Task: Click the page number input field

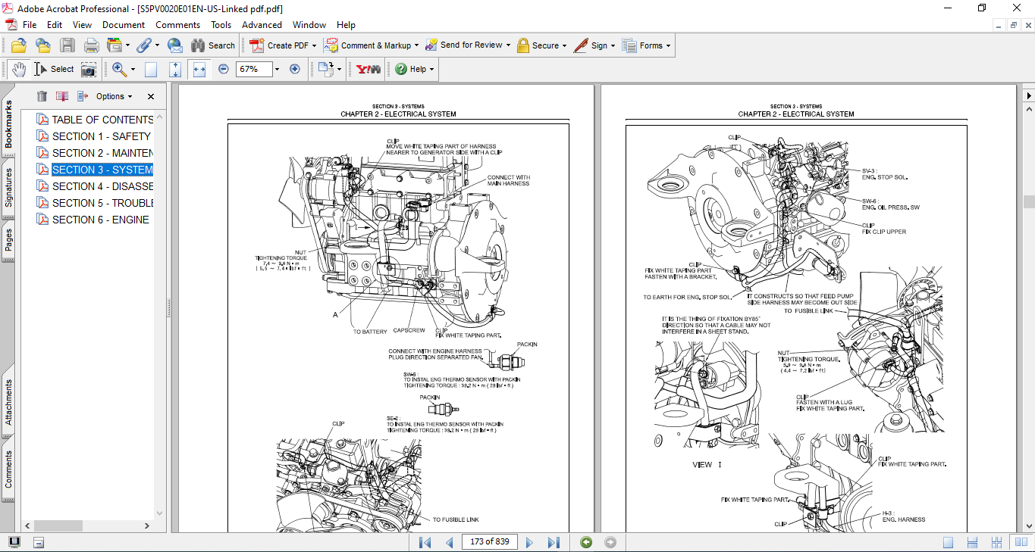Action: click(x=490, y=541)
